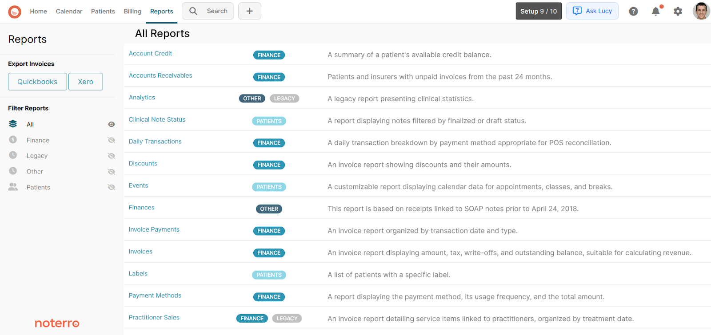Open the Practitioner Sales report
This screenshot has width=711, height=335.
pos(154,317)
